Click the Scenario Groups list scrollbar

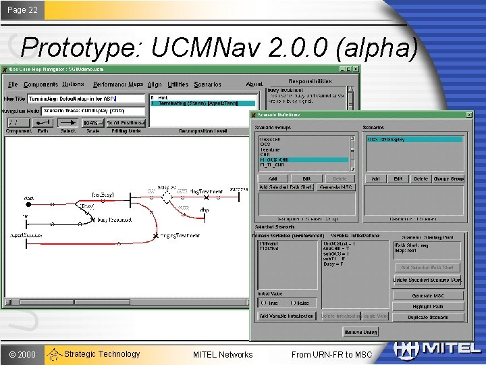[x=352, y=153]
